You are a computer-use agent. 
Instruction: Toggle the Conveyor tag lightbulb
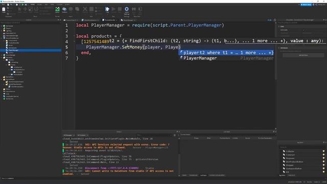(x=323, y=154)
